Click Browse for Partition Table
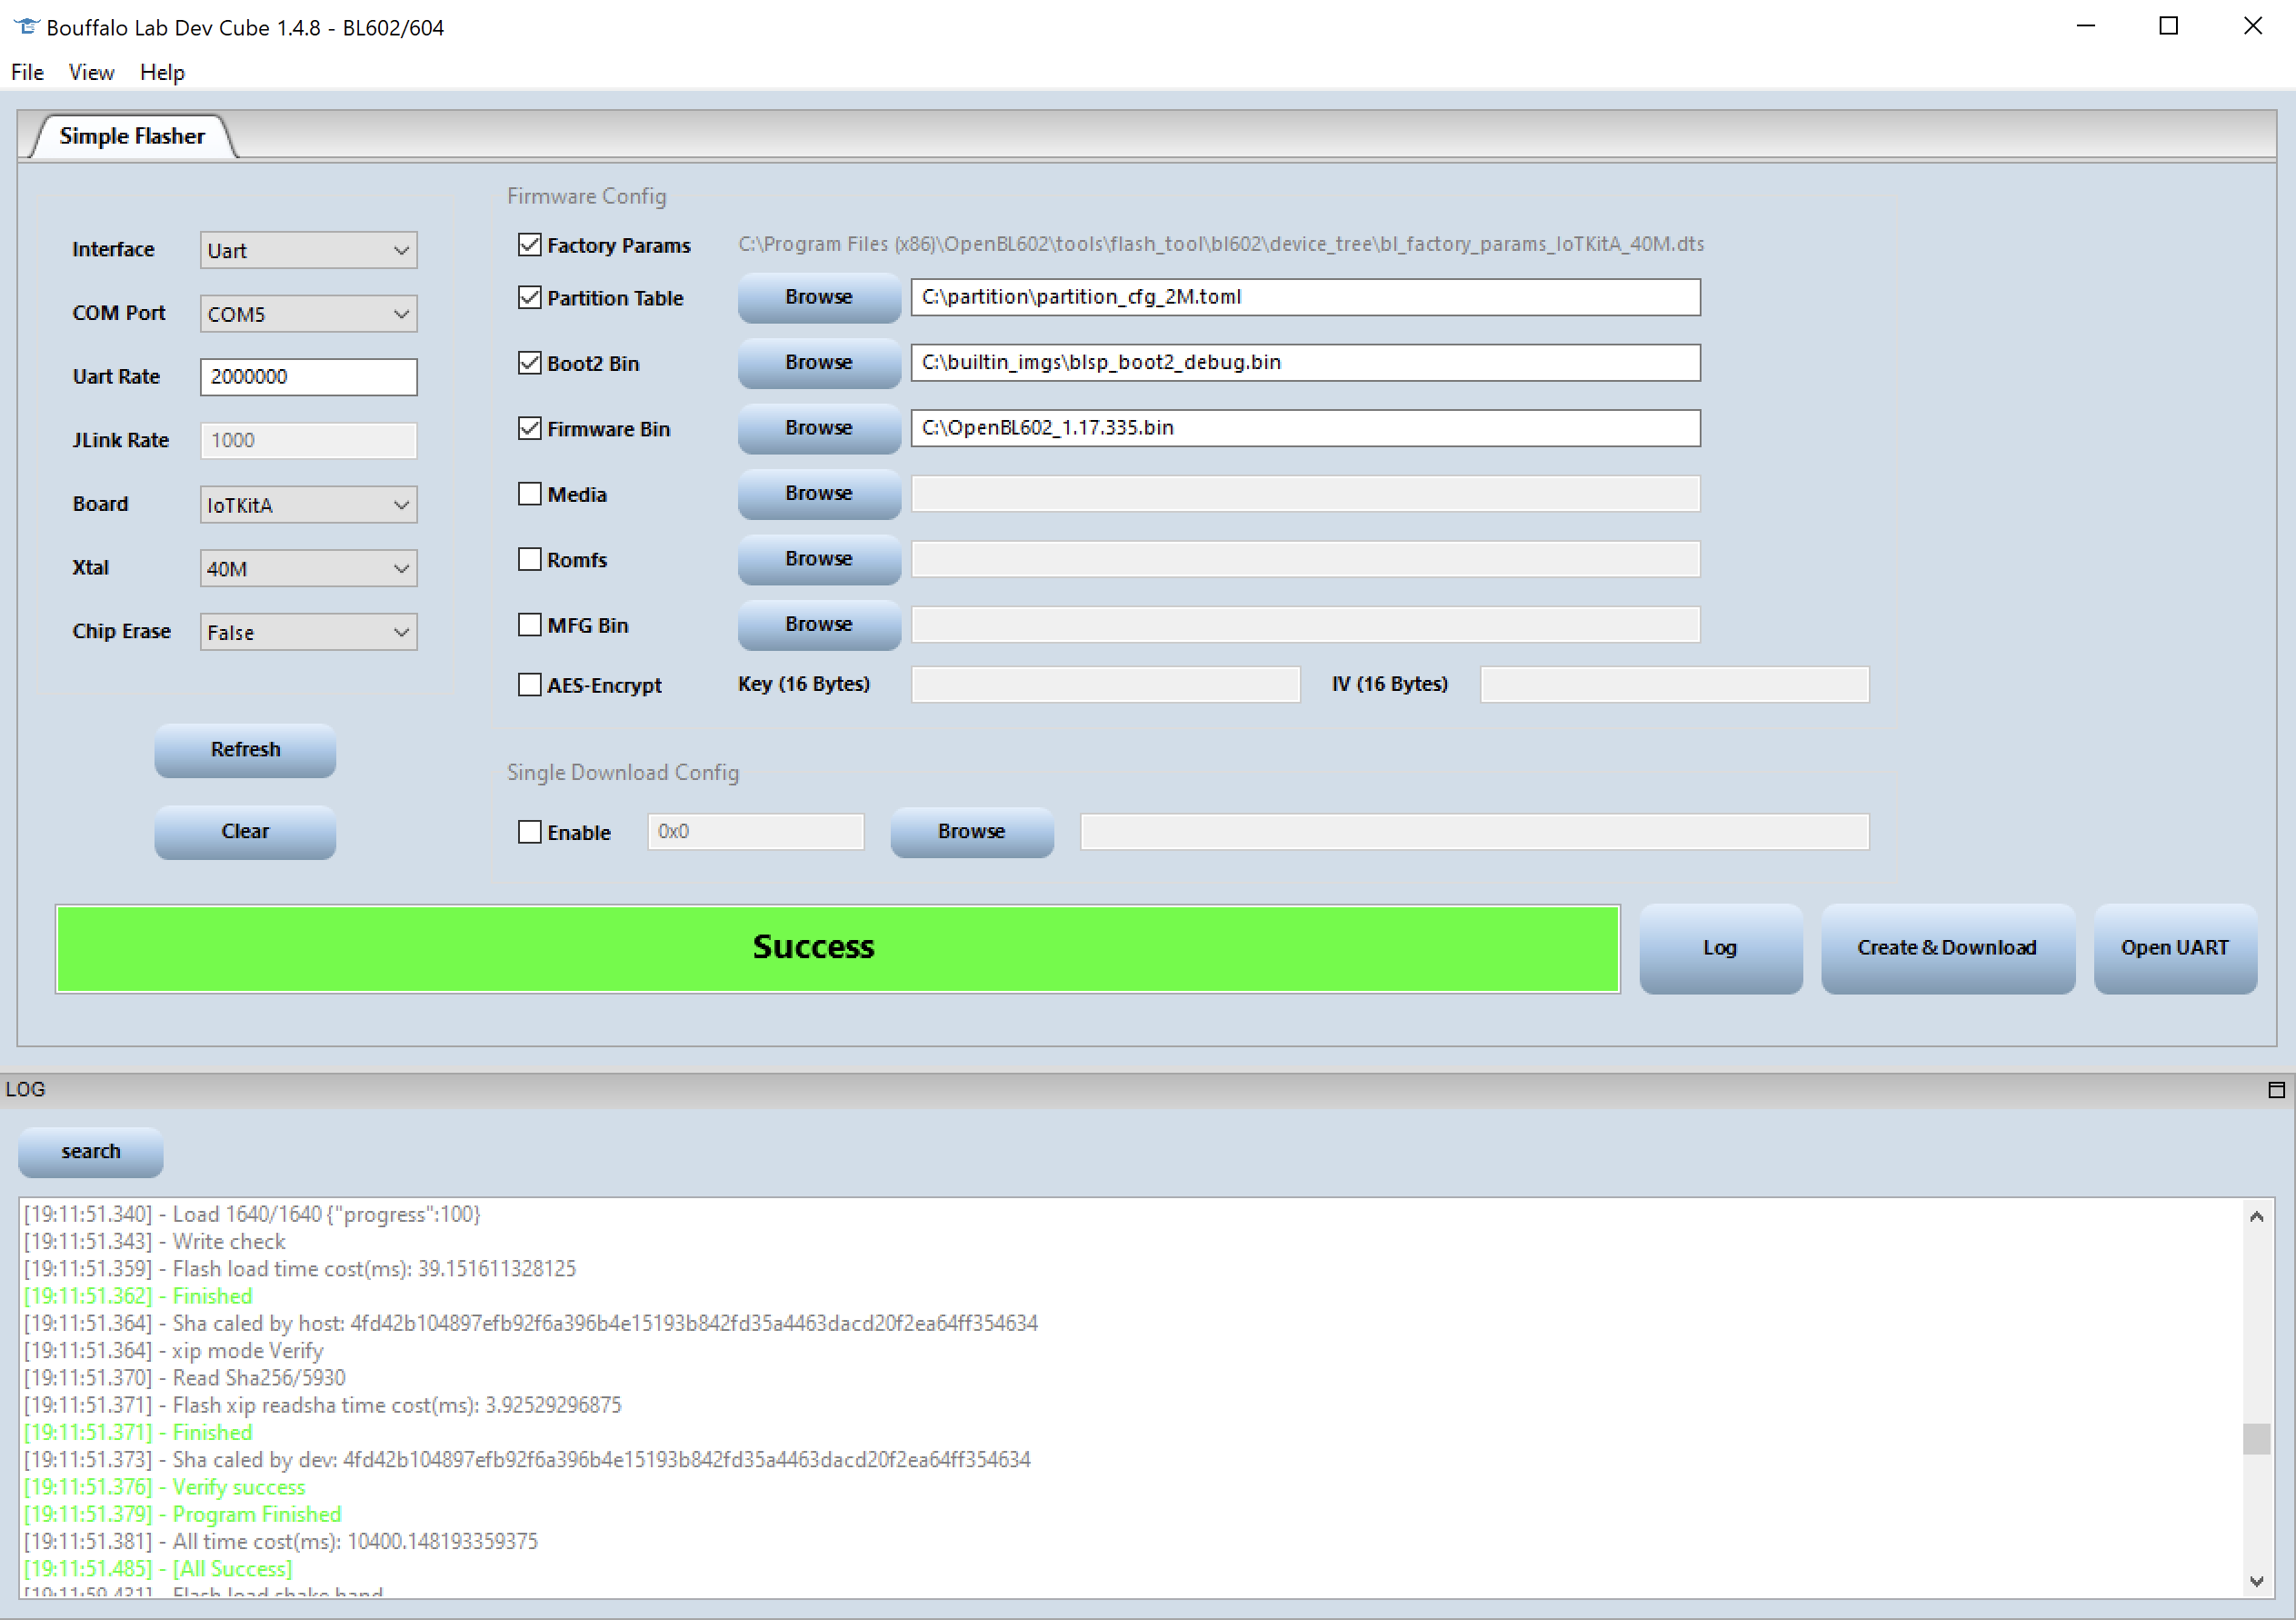Image resolution: width=2296 pixels, height=1620 pixels. point(819,297)
